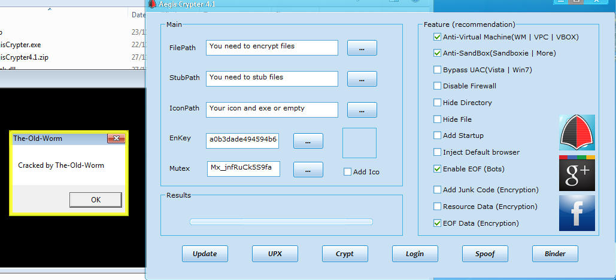616x280 pixels.
Task: Browse for IconPath with ellipsis button
Action: pyautogui.click(x=362, y=110)
